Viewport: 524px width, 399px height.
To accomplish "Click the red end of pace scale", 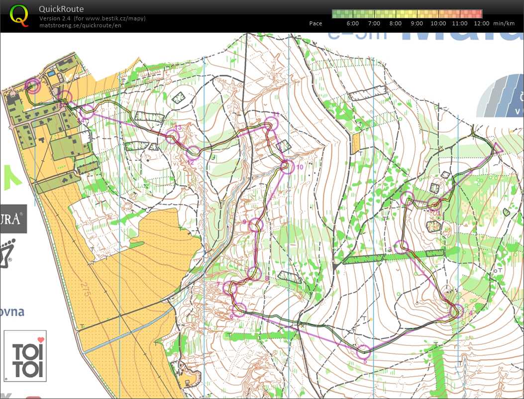I will point(478,14).
